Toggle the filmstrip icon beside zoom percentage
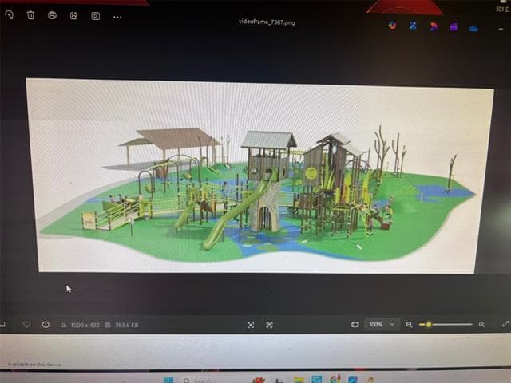This screenshot has width=511, height=383. 355,325
